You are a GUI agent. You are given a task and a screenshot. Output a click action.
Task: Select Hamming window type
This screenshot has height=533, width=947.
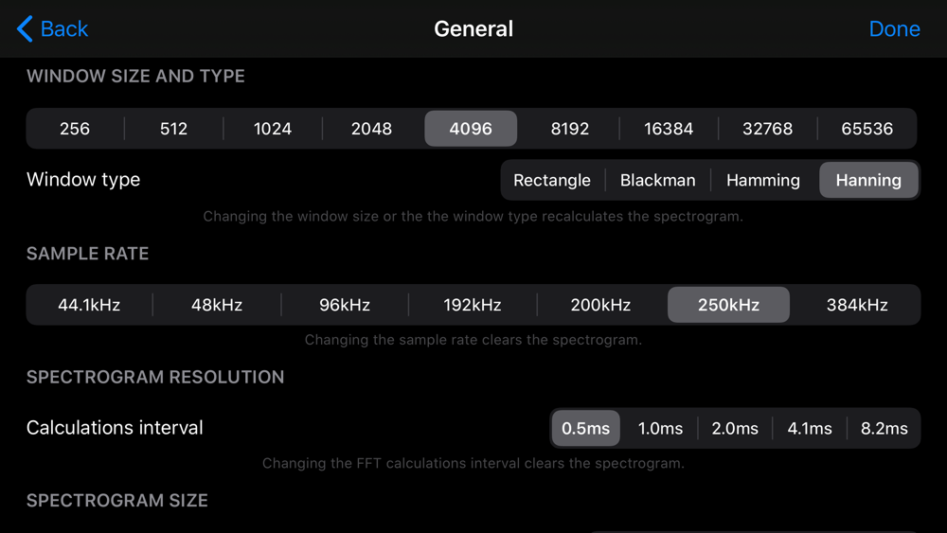762,180
